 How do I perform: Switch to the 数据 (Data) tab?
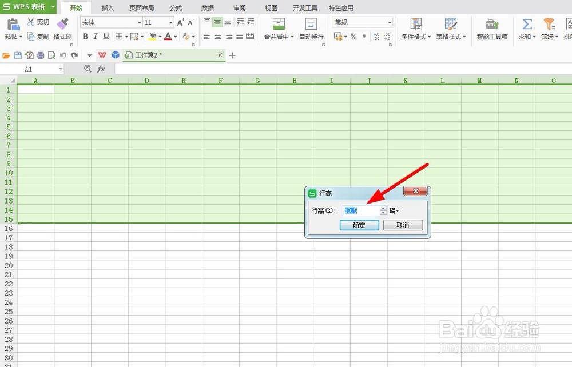(x=208, y=7)
